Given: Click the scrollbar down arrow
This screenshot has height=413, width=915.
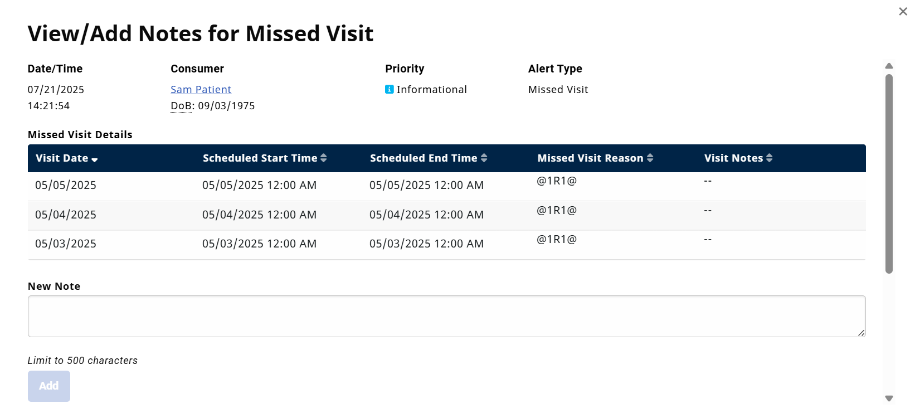Looking at the screenshot, I should [889, 399].
